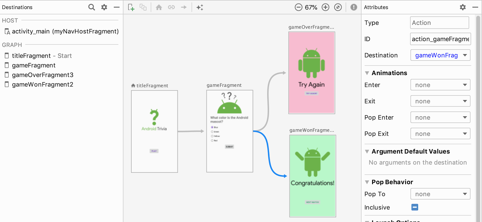Click the Assign Start Destination home icon
The image size is (482, 222).
click(159, 7)
